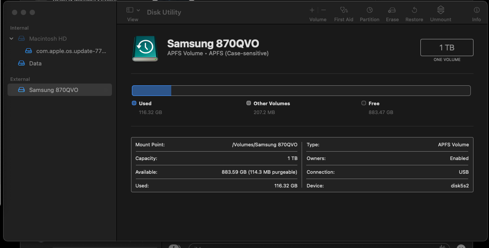Click the Time Machine volume icon
The height and width of the screenshot is (248, 489).
coord(145,49)
